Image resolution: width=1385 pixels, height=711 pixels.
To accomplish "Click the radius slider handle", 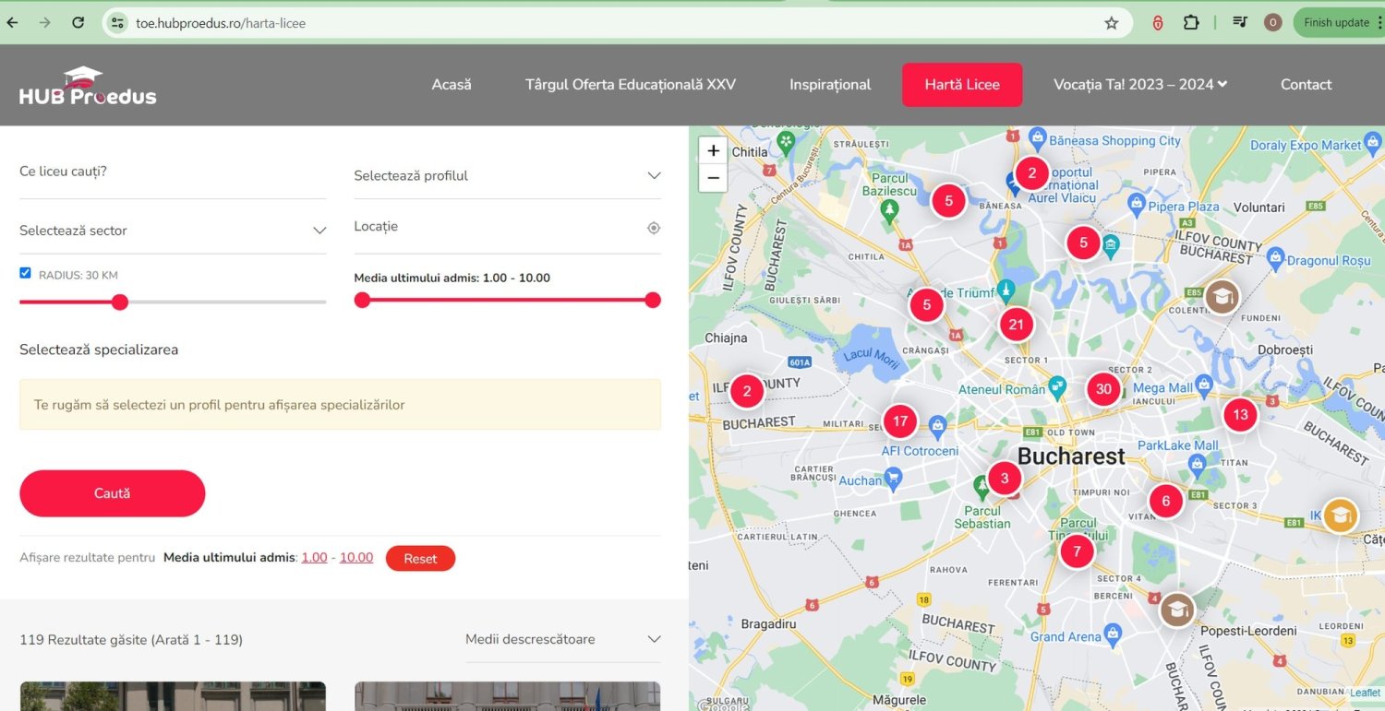I will tap(119, 302).
